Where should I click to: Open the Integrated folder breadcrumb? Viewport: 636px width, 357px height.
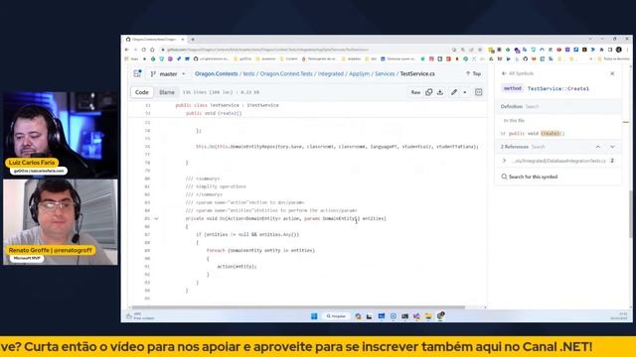(331, 73)
